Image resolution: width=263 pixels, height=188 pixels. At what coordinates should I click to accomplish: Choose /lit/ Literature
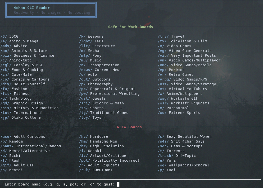[x=97, y=46]
